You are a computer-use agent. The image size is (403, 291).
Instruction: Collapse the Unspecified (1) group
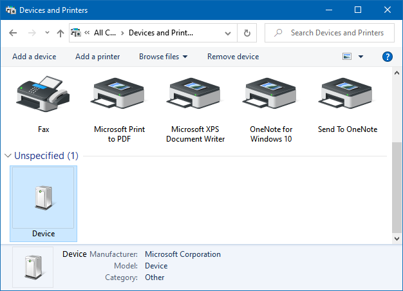point(8,156)
